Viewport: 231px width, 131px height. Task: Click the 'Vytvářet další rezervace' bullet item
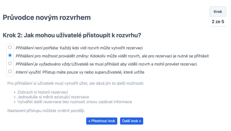pyautogui.click(x=75, y=102)
